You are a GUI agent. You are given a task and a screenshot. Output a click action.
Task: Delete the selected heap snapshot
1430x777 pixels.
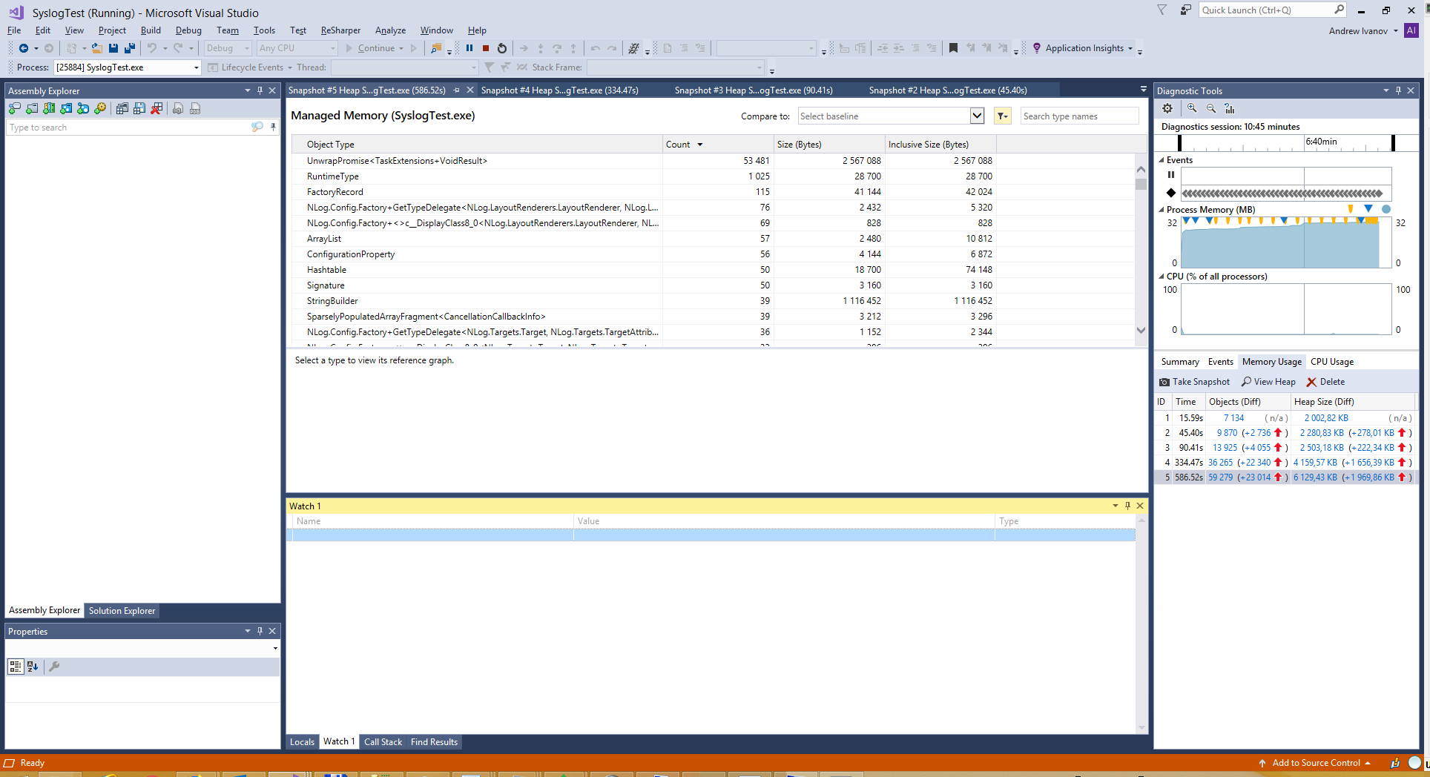pos(1325,381)
